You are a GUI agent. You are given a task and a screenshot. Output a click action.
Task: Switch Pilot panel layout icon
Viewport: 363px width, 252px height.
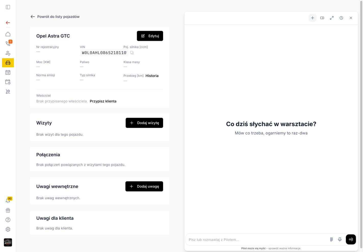click(x=322, y=18)
